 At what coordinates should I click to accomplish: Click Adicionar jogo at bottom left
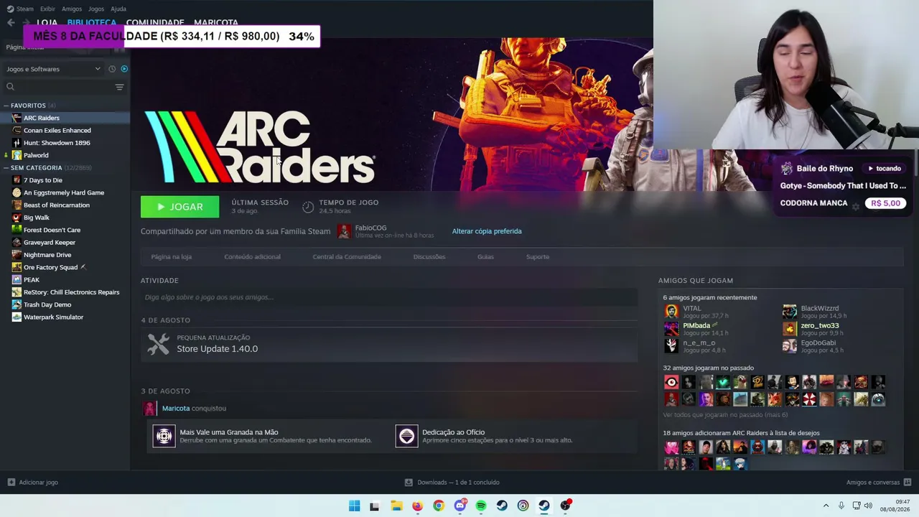click(x=32, y=483)
